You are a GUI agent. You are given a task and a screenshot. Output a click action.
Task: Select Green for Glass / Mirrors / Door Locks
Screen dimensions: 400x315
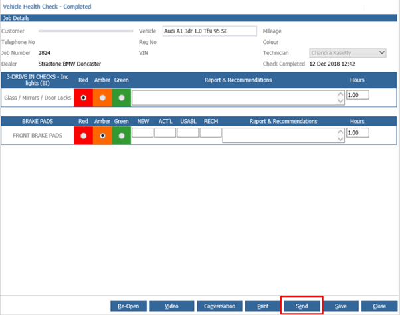click(121, 98)
